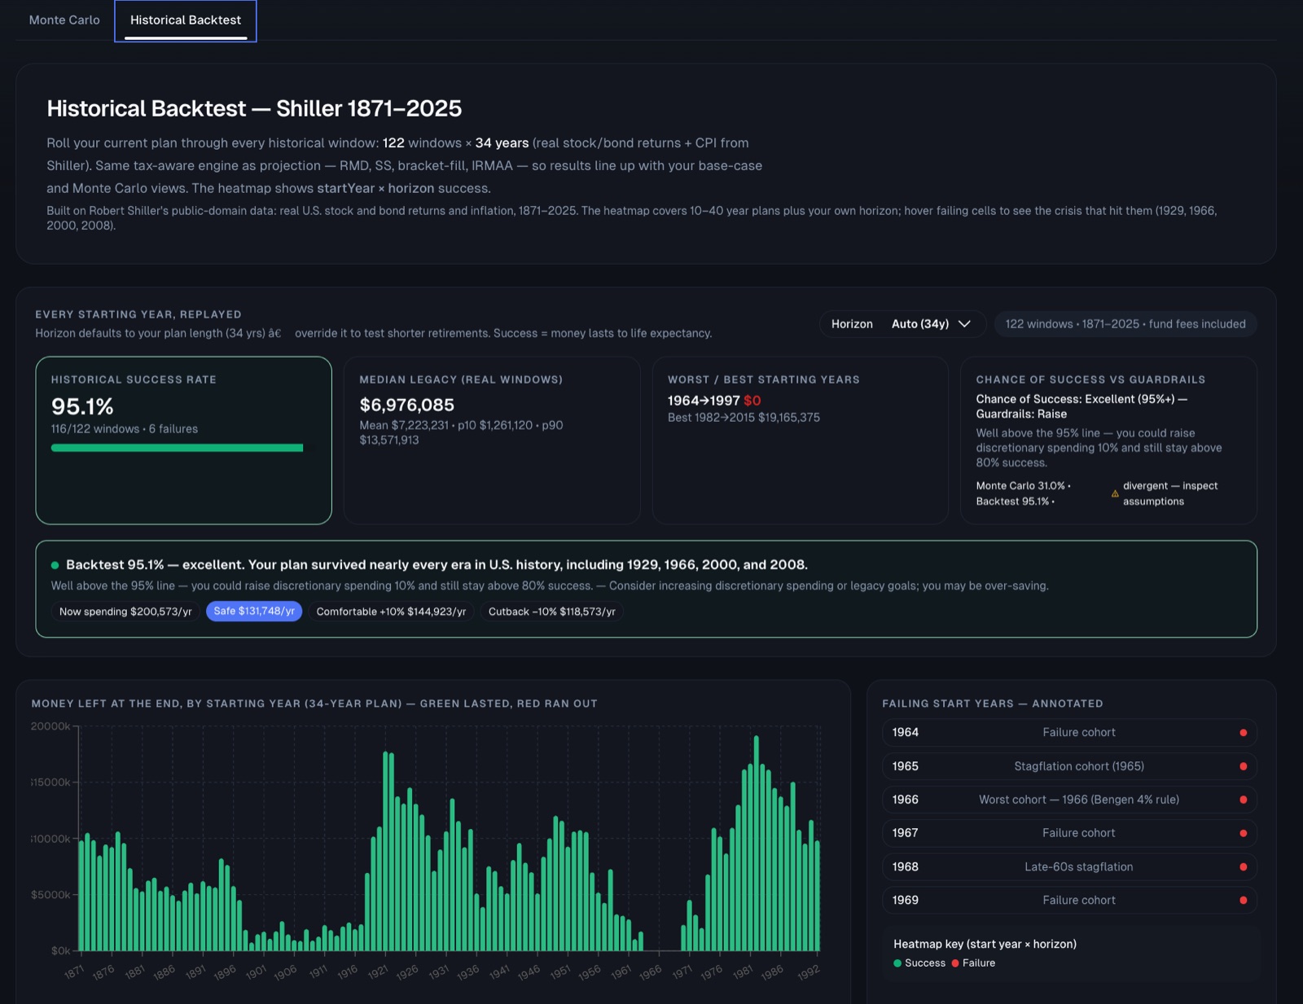Click the 1966 label on chart axis
Screen dimensions: 1303x1004
click(650, 972)
